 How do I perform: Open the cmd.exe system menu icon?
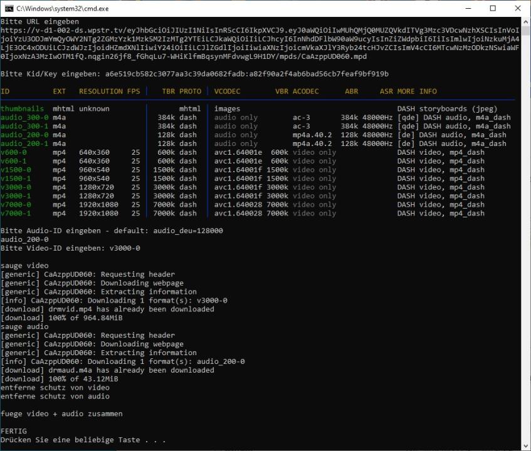click(9, 9)
